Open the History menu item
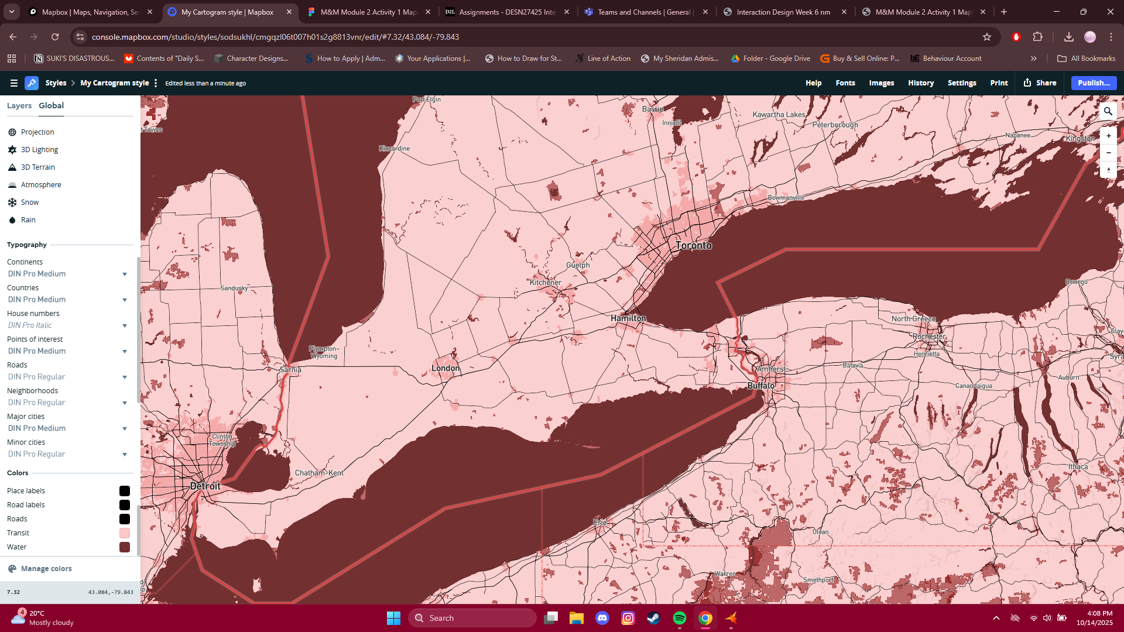This screenshot has width=1124, height=632. tap(920, 83)
